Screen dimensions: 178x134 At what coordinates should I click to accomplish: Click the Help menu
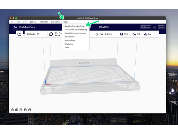point(66,22)
